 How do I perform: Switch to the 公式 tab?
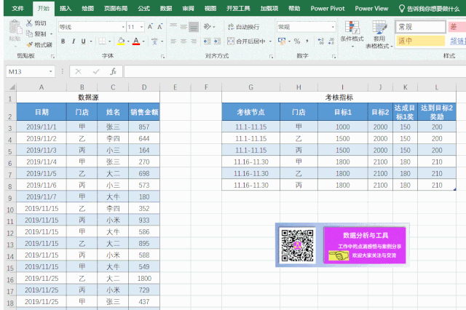coord(143,9)
